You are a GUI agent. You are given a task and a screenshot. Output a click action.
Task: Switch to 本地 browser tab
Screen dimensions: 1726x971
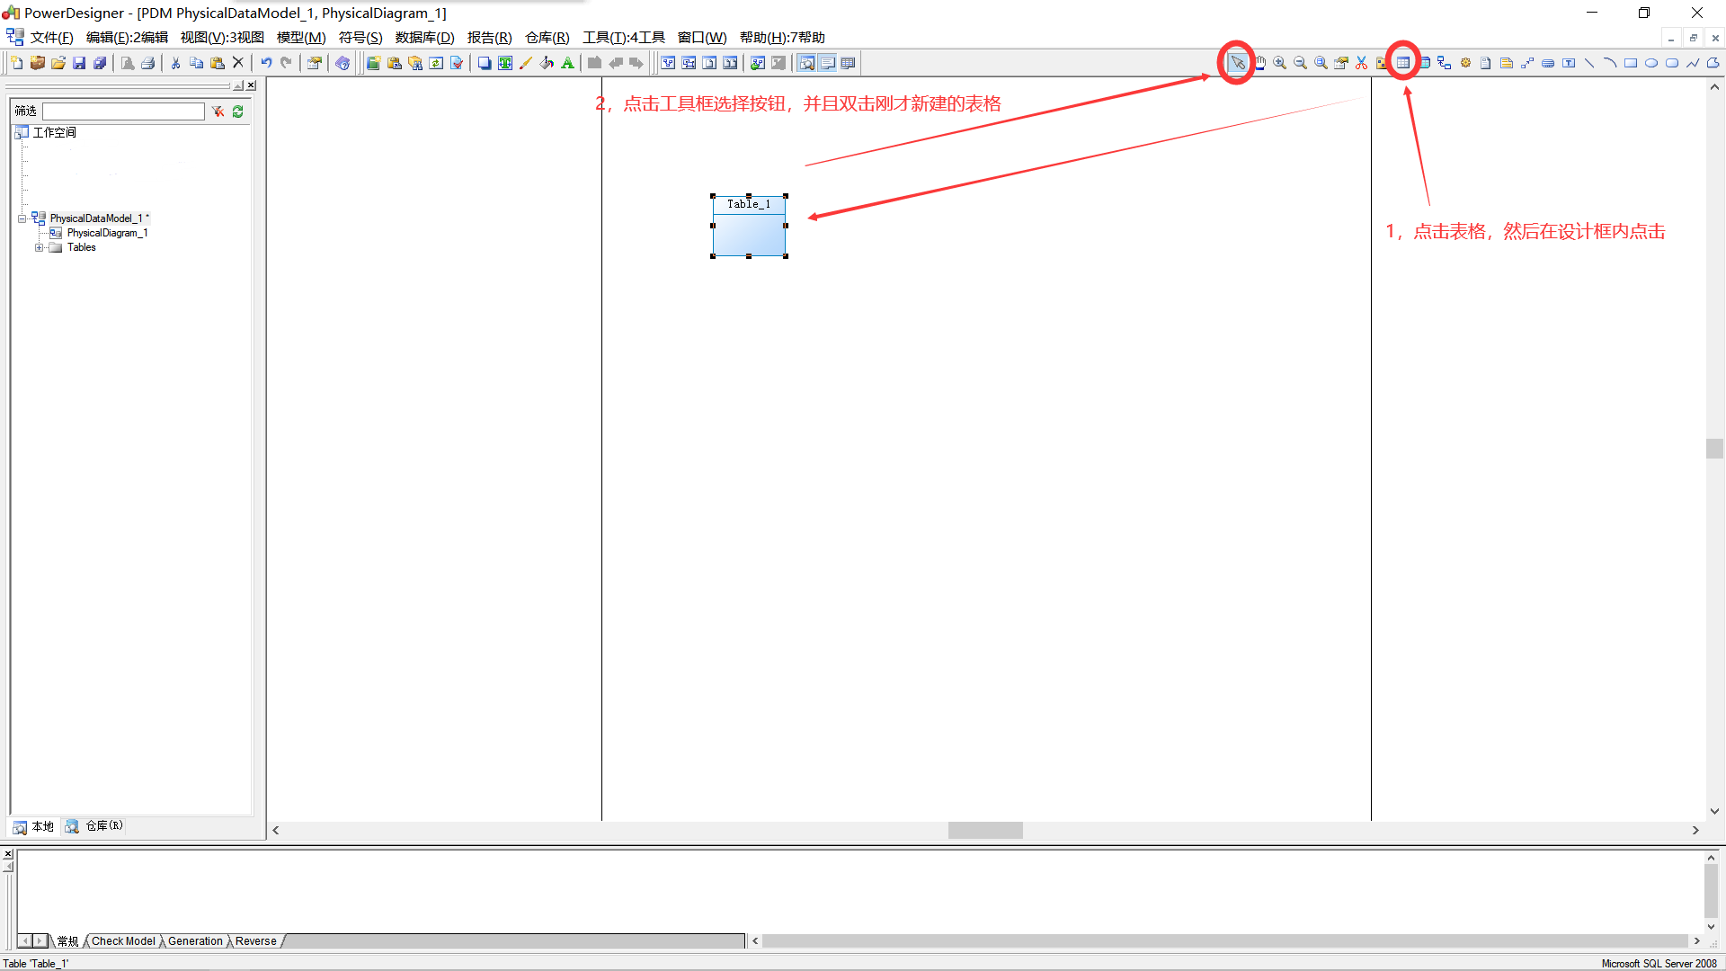coord(34,826)
